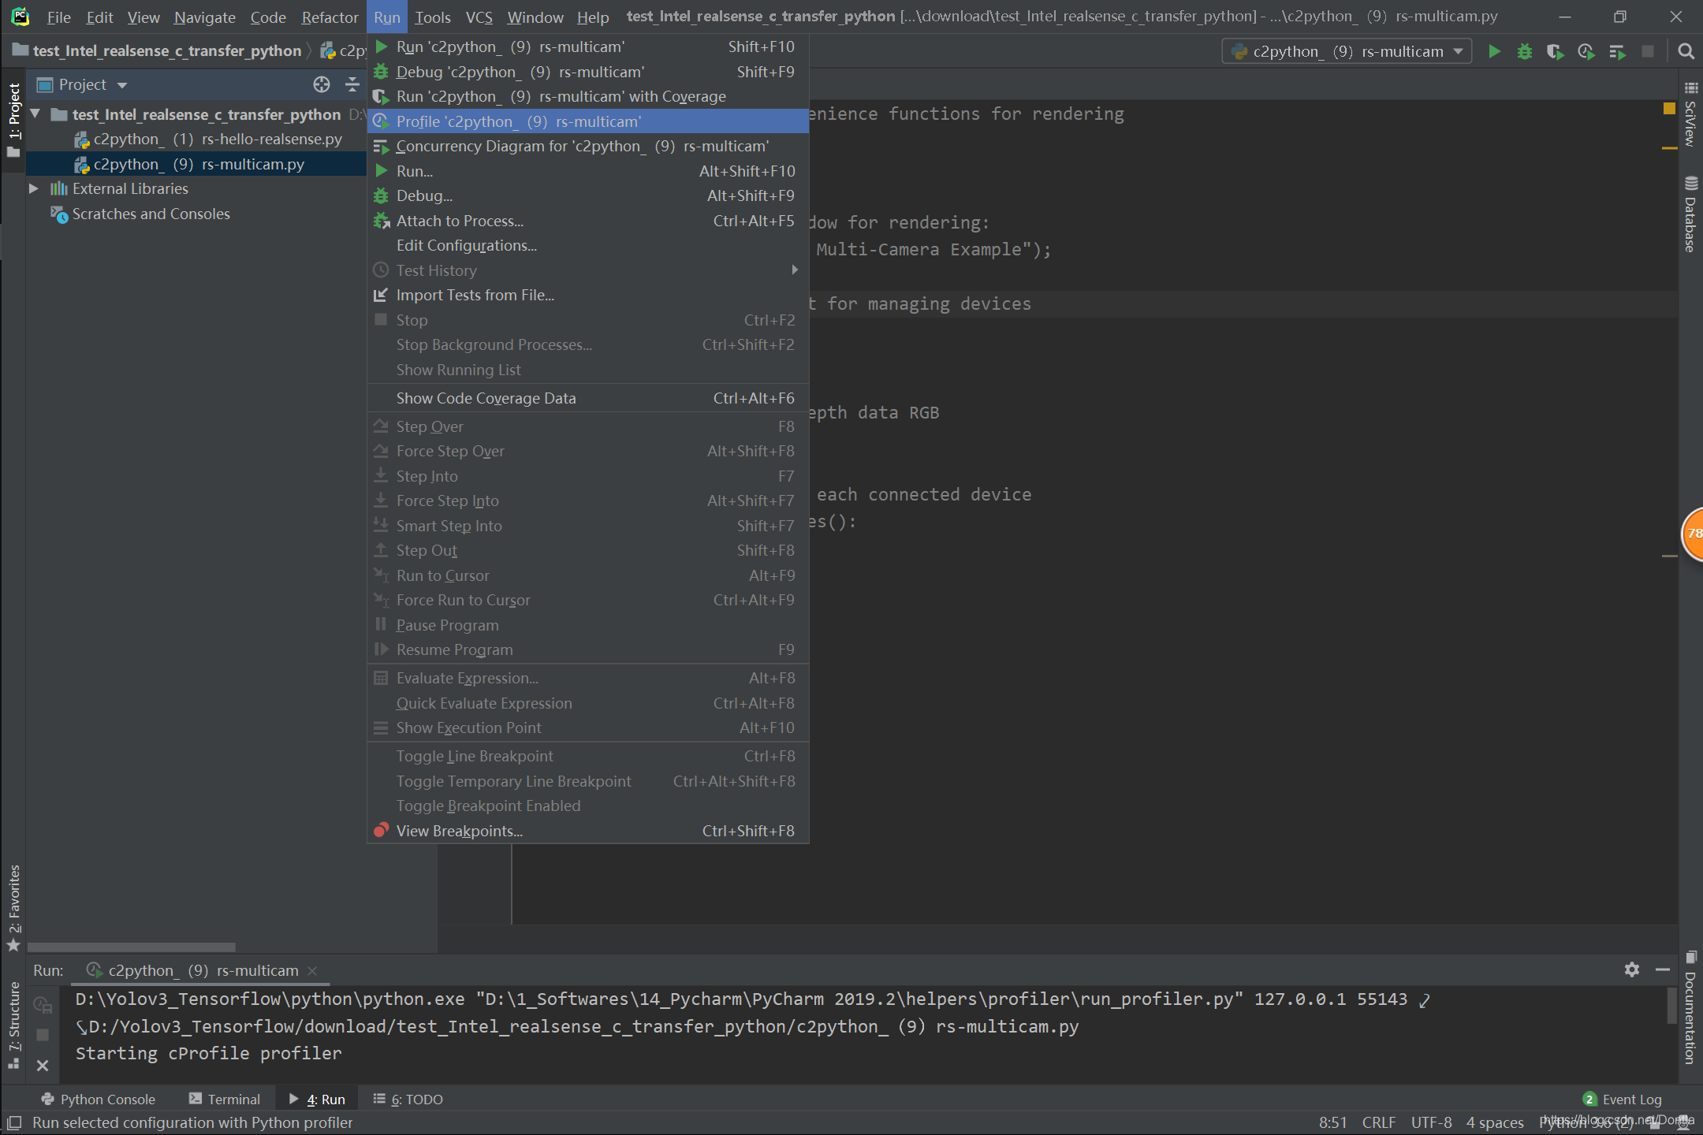Image resolution: width=1703 pixels, height=1135 pixels.
Task: Open the VCS menu
Action: [479, 17]
